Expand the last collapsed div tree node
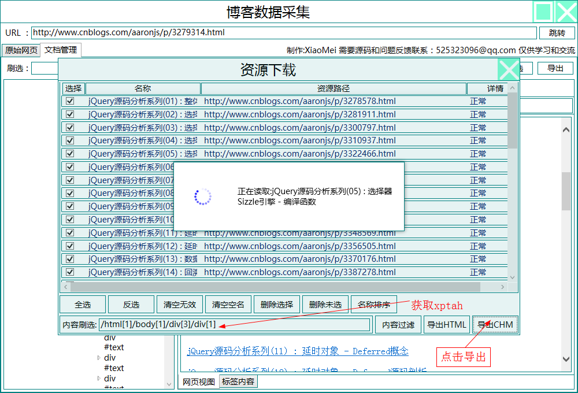The image size is (578, 393). [99, 378]
